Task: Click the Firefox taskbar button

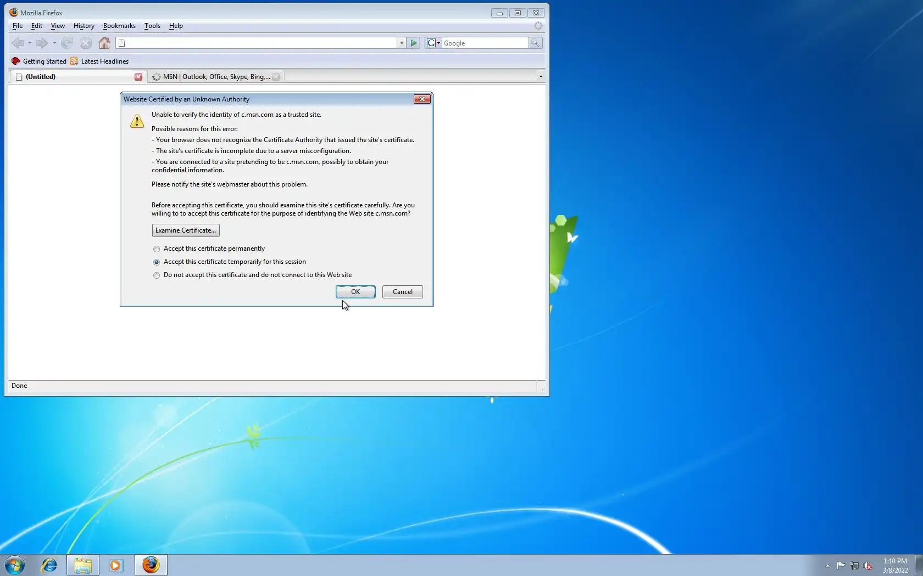Action: click(151, 565)
